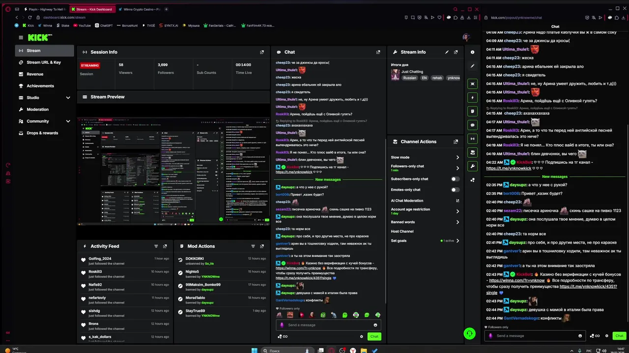
Task: Select Stream in the sidebar
Action: point(45,50)
